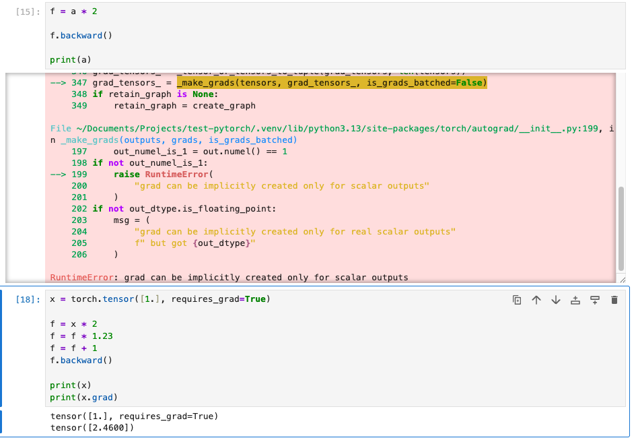Move the selected cell down

(x=556, y=300)
